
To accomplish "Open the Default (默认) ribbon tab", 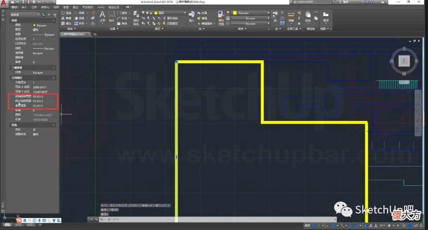I will point(15,7).
